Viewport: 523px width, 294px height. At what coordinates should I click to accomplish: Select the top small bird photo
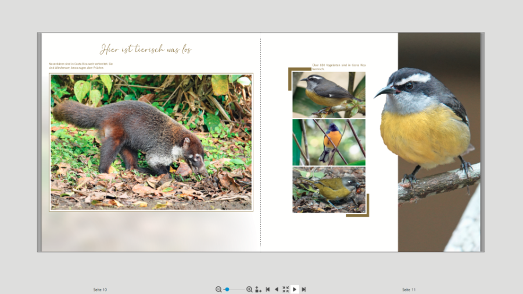tap(329, 95)
